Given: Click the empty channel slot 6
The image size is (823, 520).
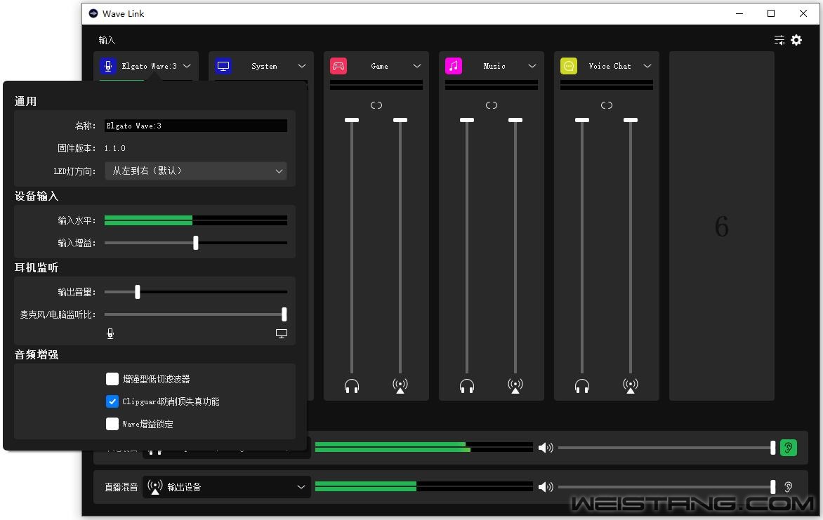Looking at the screenshot, I should [722, 226].
